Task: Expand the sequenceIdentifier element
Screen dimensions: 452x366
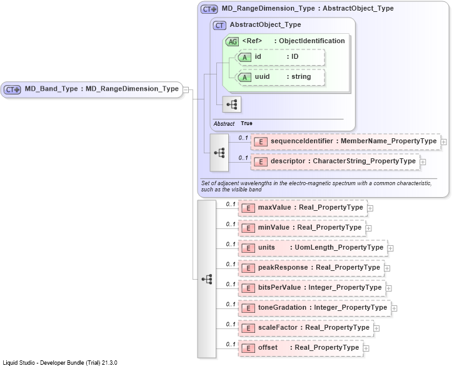Action: pyautogui.click(x=444, y=142)
